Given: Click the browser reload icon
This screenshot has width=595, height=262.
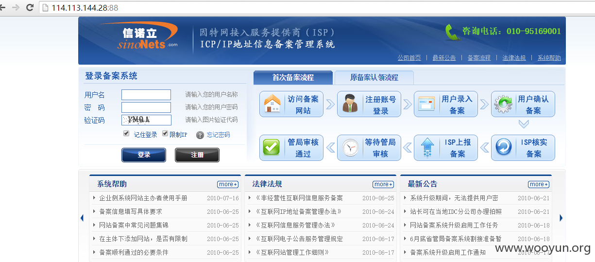Looking at the screenshot, I should pyautogui.click(x=30, y=7).
